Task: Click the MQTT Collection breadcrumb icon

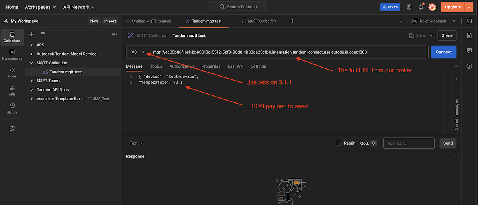Action: tap(130, 35)
